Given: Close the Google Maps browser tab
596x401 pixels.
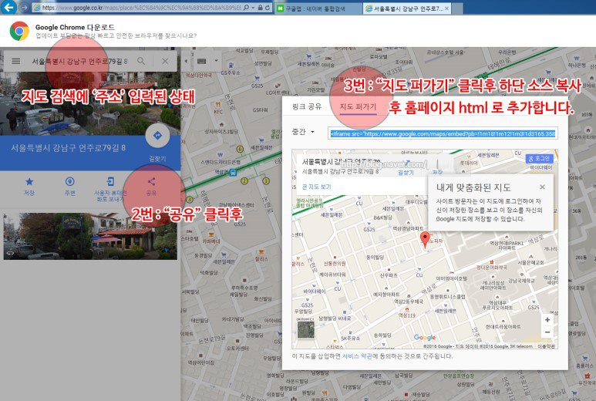Looking at the screenshot, I should coord(446,8).
